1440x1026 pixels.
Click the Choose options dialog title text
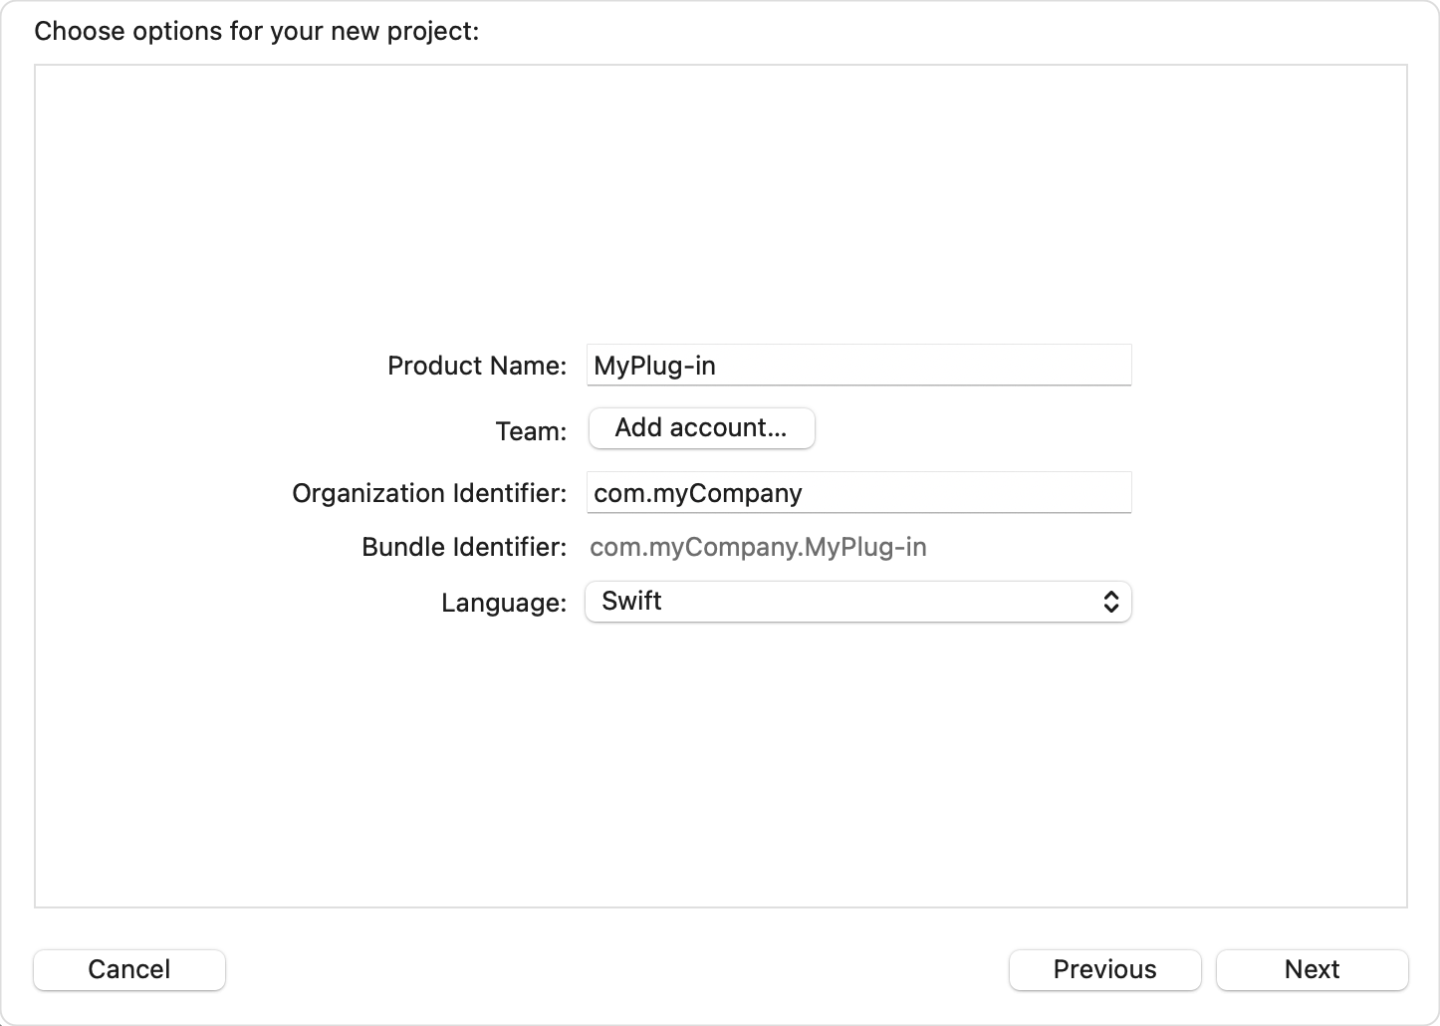[x=256, y=31]
